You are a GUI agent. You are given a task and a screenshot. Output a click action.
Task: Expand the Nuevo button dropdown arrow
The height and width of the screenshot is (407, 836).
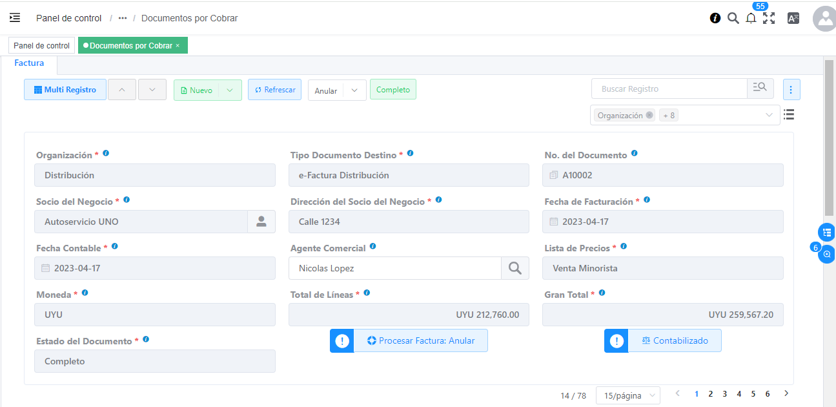click(x=230, y=90)
